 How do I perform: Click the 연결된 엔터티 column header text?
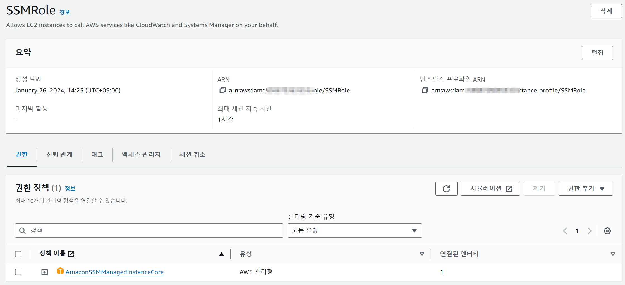459,254
